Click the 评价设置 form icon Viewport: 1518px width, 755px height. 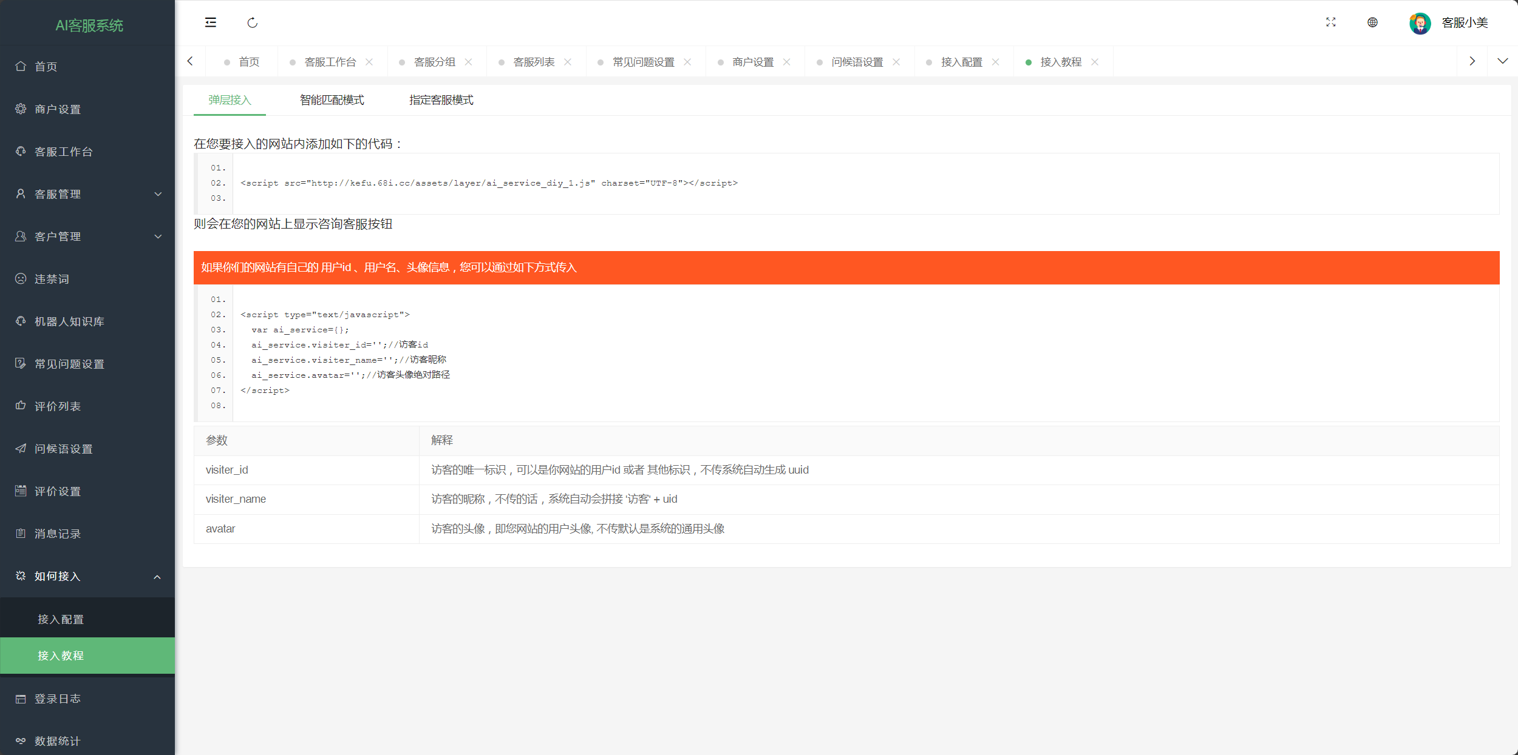tap(21, 491)
